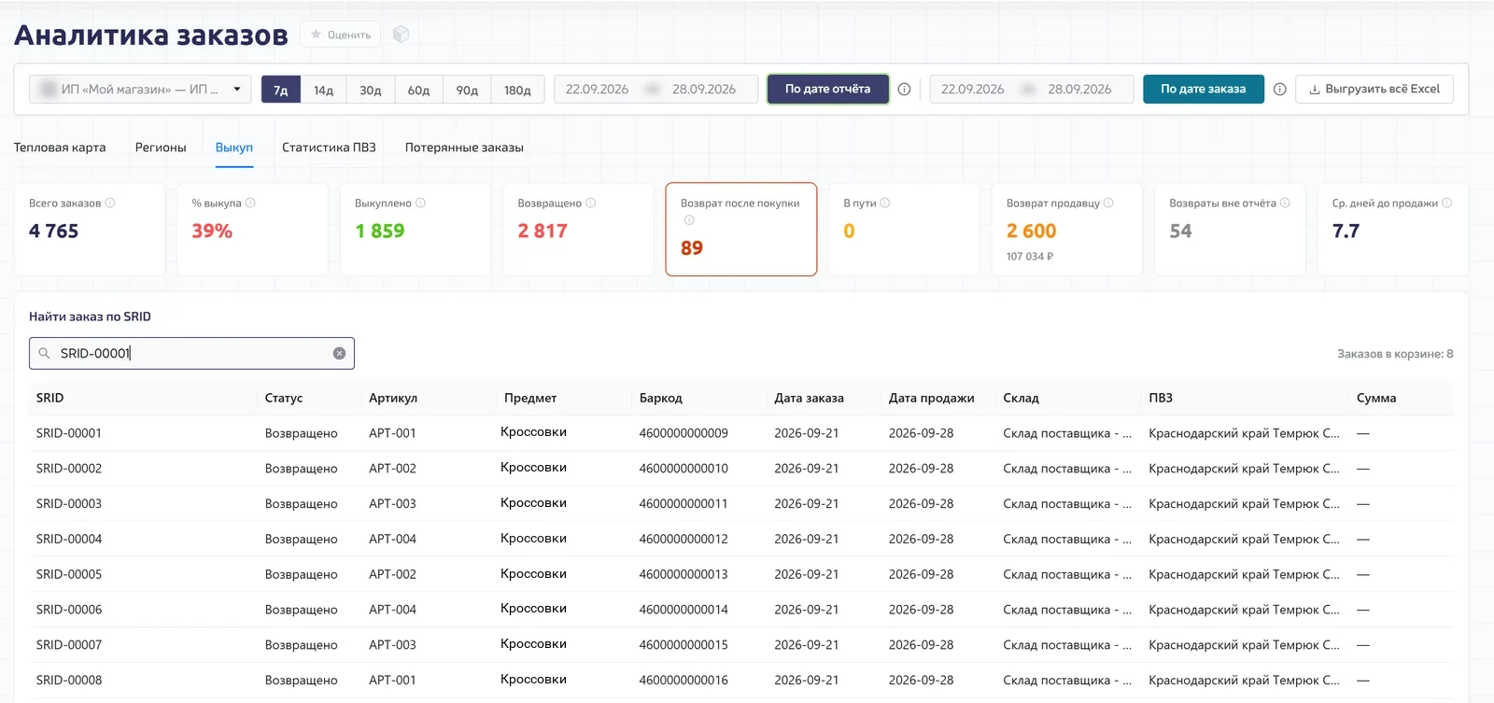Click info icon on Возврат после покупки card
This screenshot has width=1494, height=703.
coord(689,220)
